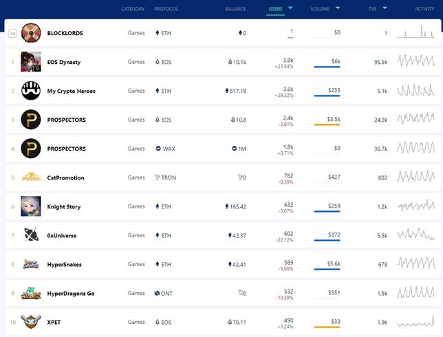443x337 pixels.
Task: Open the Knight Story avatar icon
Action: (x=31, y=206)
